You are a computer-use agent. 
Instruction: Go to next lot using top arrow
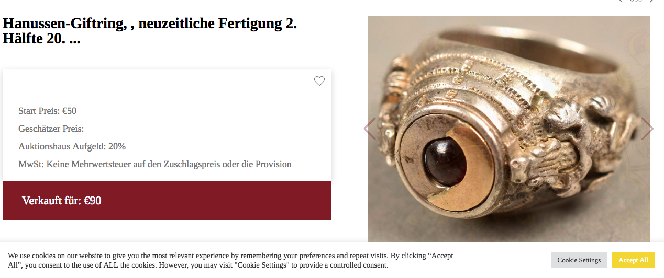pos(652,1)
